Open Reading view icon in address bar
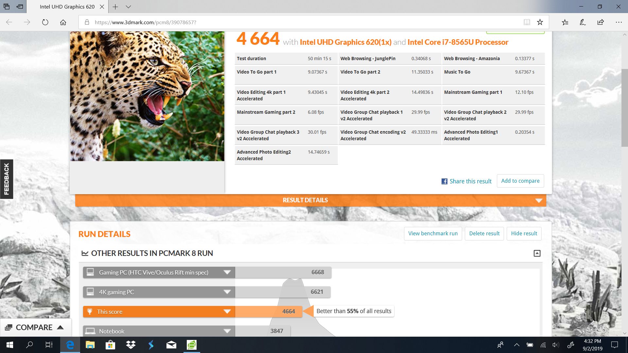 pos(527,22)
